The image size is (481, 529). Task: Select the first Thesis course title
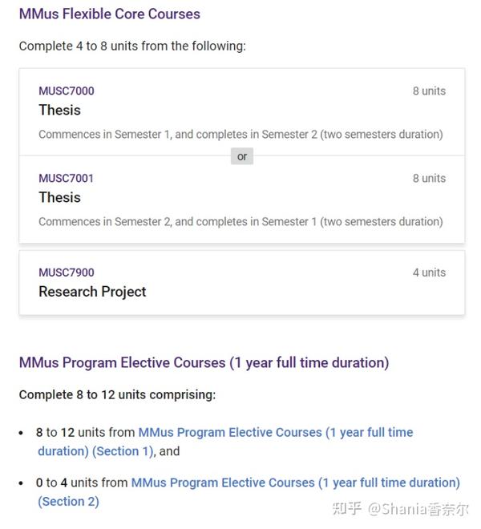tap(60, 110)
